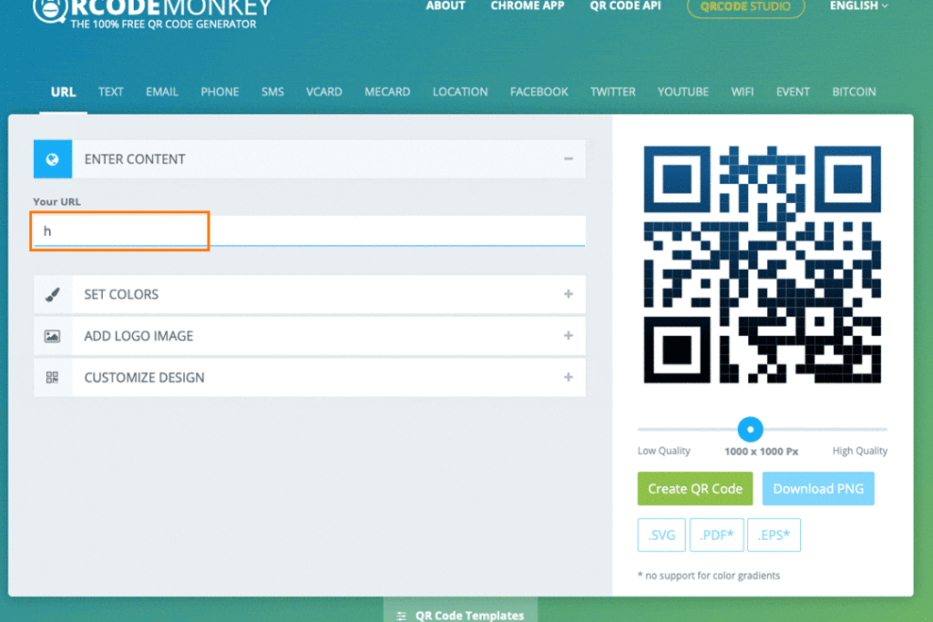Switch to the Text tab
This screenshot has width=933, height=622.
110,92
